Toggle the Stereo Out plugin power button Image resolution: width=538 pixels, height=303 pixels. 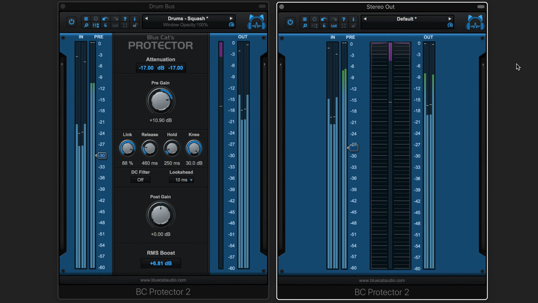[x=290, y=22]
